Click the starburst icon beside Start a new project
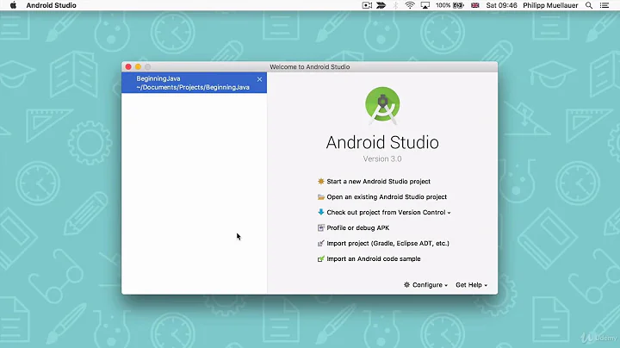Screen dimensions: 620x348 (321, 181)
